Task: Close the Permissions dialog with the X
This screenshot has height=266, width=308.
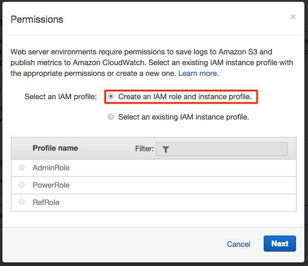Action: click(x=293, y=17)
